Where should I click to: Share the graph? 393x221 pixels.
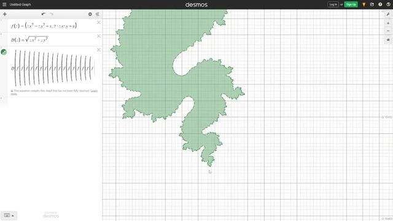click(372, 4)
